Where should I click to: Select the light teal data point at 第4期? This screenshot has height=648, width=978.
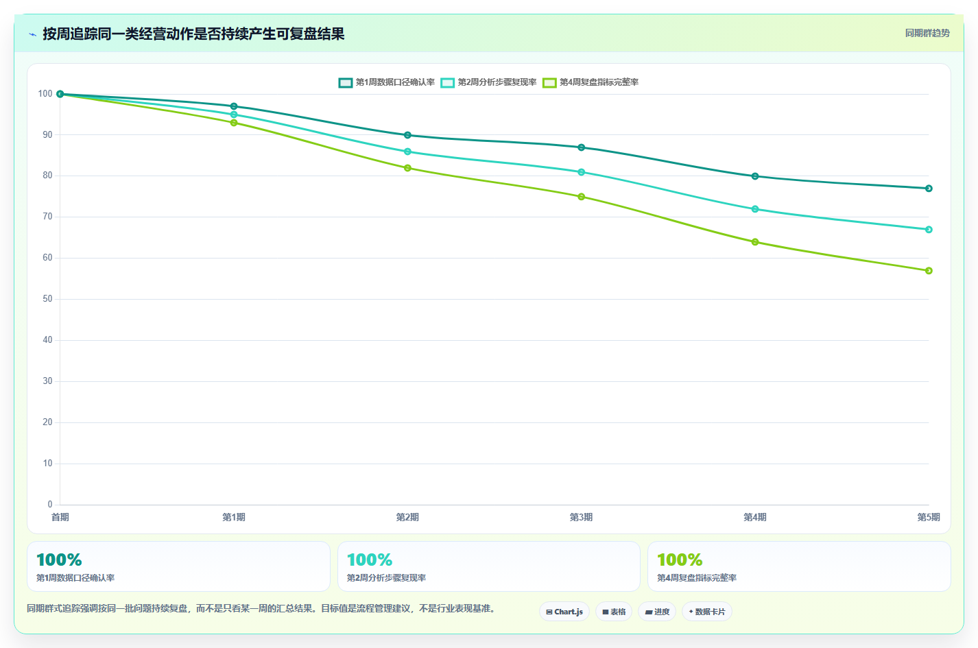click(755, 209)
